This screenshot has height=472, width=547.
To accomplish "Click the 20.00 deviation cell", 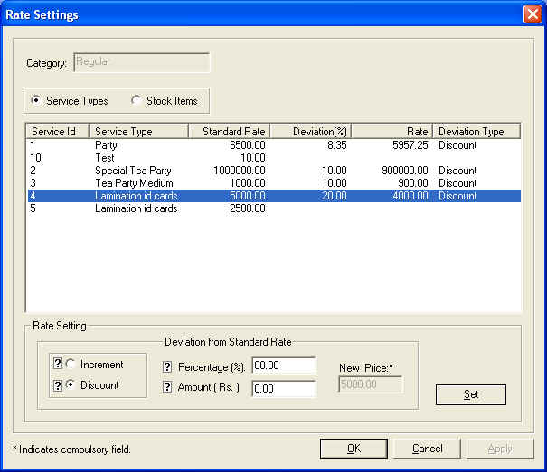I will coord(335,196).
